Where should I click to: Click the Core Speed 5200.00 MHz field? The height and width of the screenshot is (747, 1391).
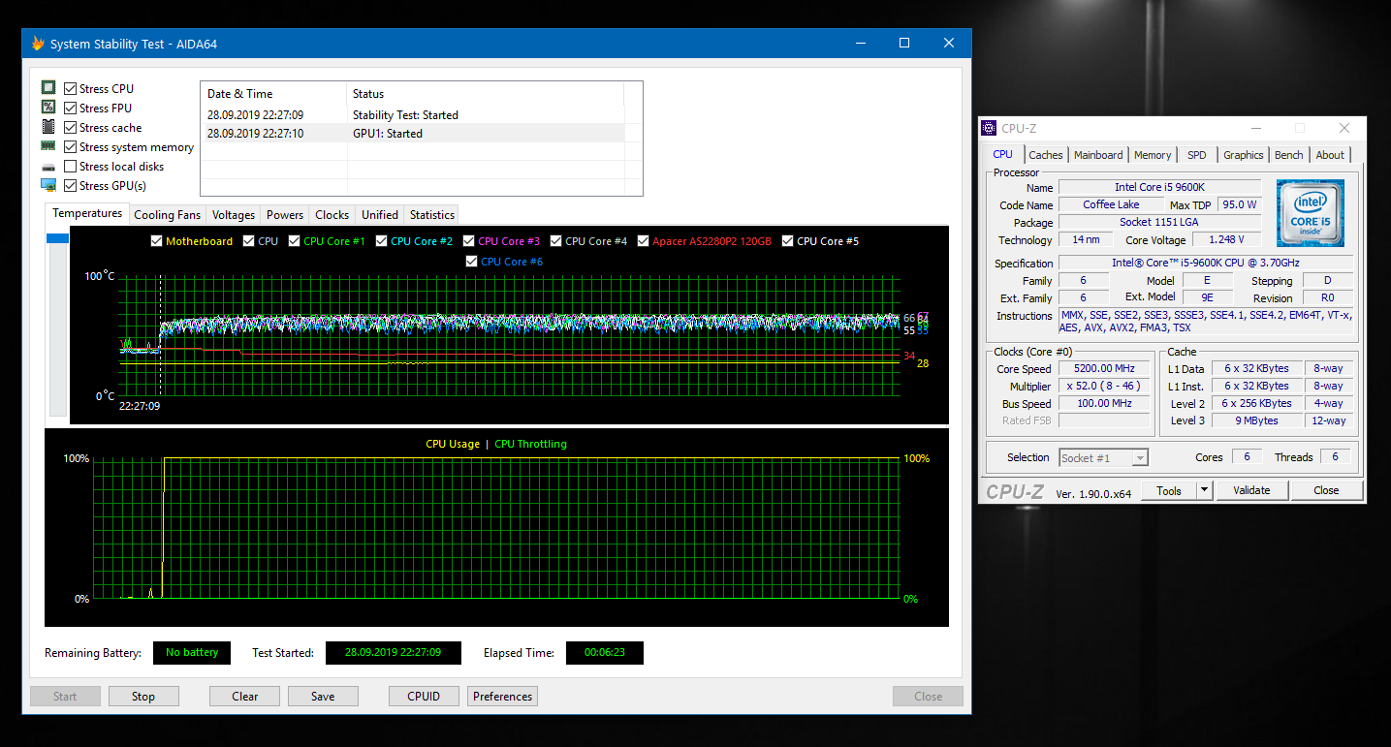[x=1104, y=368]
